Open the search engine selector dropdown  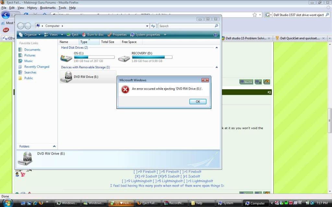tap(268, 15)
